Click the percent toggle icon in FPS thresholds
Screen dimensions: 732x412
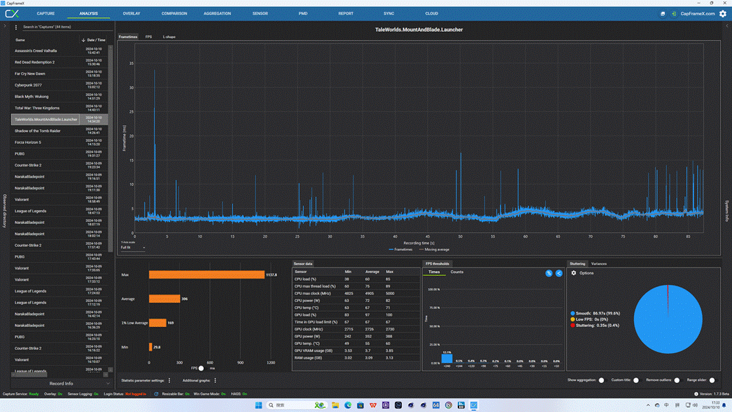(548, 273)
